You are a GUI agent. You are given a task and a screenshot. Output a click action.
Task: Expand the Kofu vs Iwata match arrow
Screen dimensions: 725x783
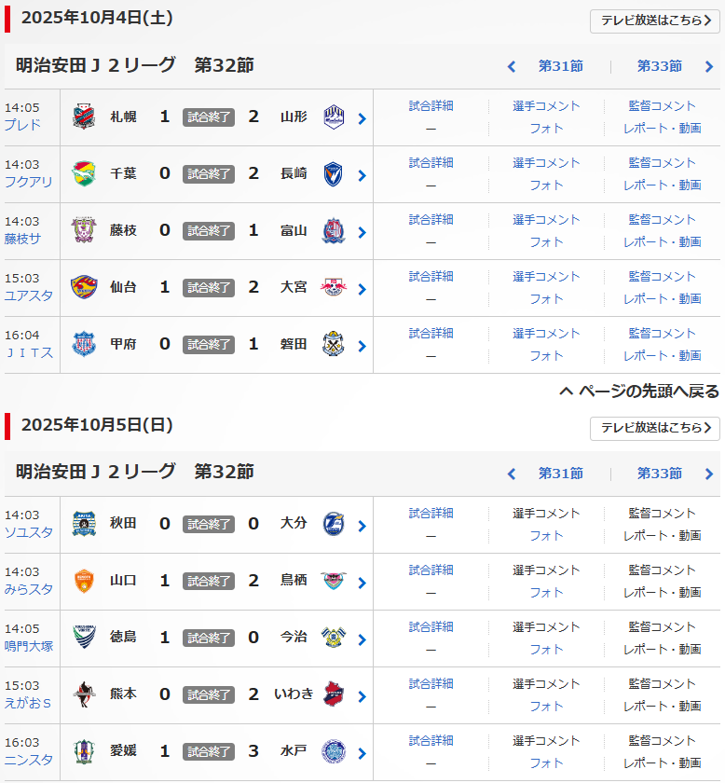(362, 346)
